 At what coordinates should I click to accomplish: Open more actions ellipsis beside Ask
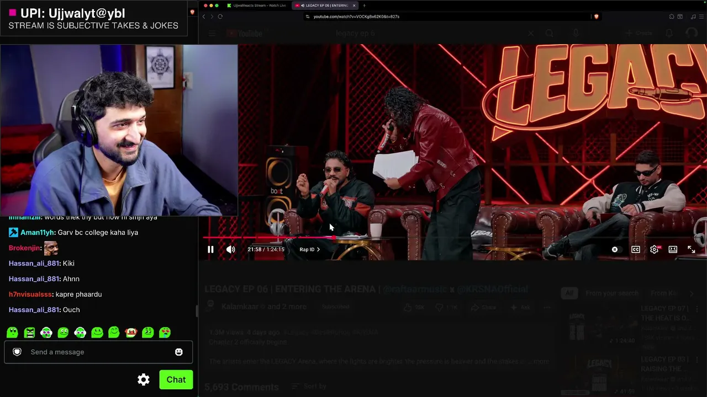pos(547,307)
